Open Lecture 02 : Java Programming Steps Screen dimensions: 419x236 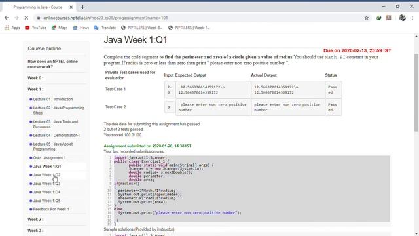click(x=58, y=110)
